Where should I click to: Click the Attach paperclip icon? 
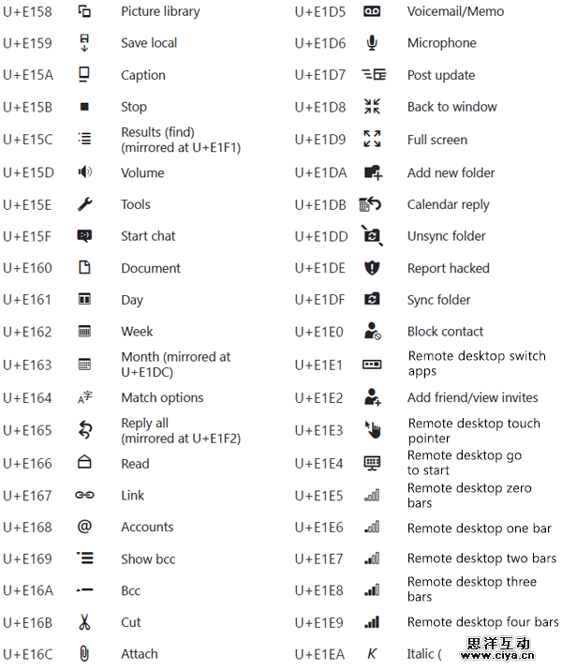[x=84, y=653]
